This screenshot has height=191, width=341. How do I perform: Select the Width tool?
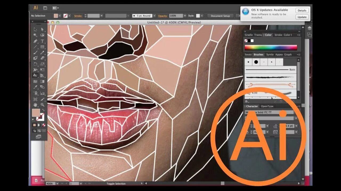[x=35, y=70]
